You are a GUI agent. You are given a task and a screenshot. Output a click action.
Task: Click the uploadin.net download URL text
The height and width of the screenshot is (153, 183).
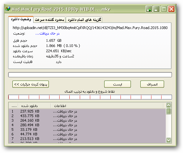pyautogui.click(x=90, y=28)
